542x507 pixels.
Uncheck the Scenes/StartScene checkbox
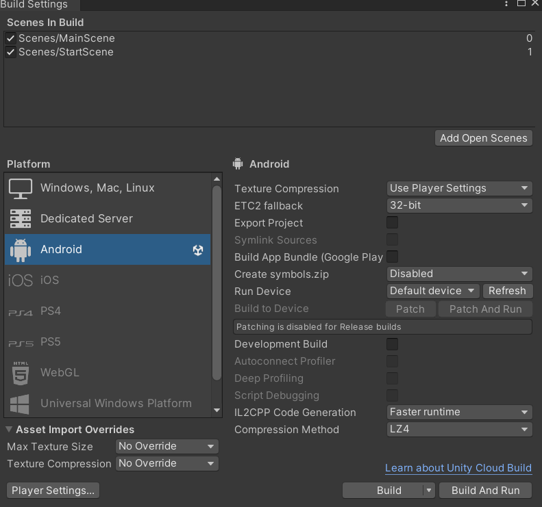pyautogui.click(x=11, y=52)
